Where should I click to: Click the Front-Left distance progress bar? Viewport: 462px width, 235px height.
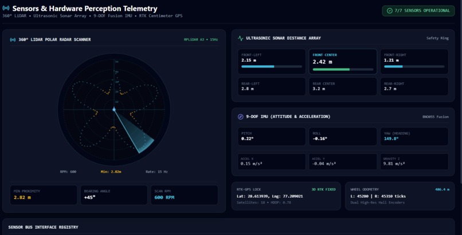click(x=272, y=67)
